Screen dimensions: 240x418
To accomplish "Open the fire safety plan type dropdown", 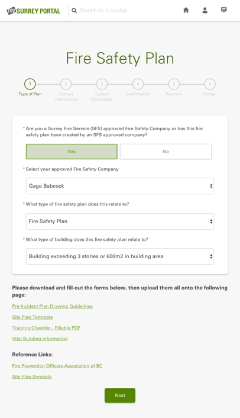I will coord(120,221).
